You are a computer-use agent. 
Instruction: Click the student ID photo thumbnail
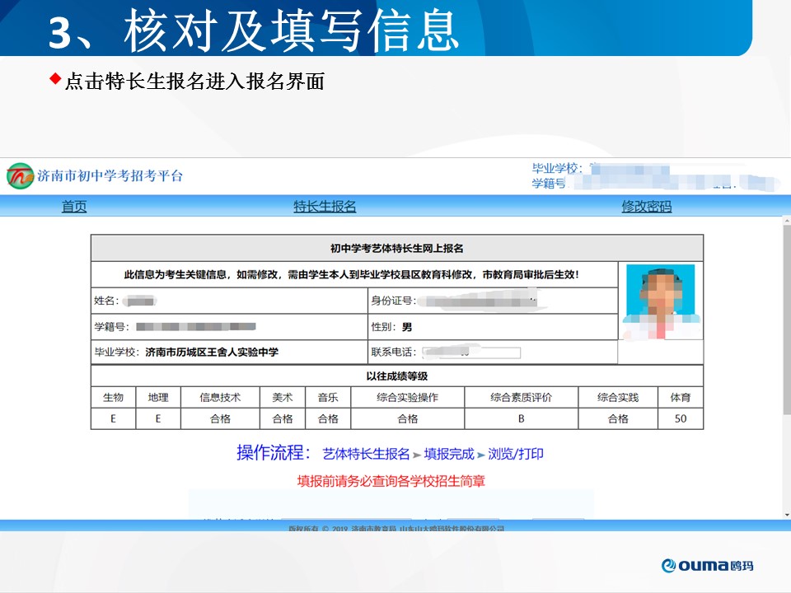(659, 301)
